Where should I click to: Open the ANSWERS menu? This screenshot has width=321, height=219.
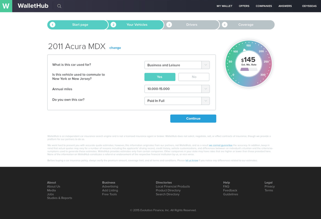(285, 6)
